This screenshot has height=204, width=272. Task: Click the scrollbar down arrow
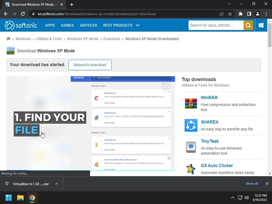pyautogui.click(x=270, y=174)
